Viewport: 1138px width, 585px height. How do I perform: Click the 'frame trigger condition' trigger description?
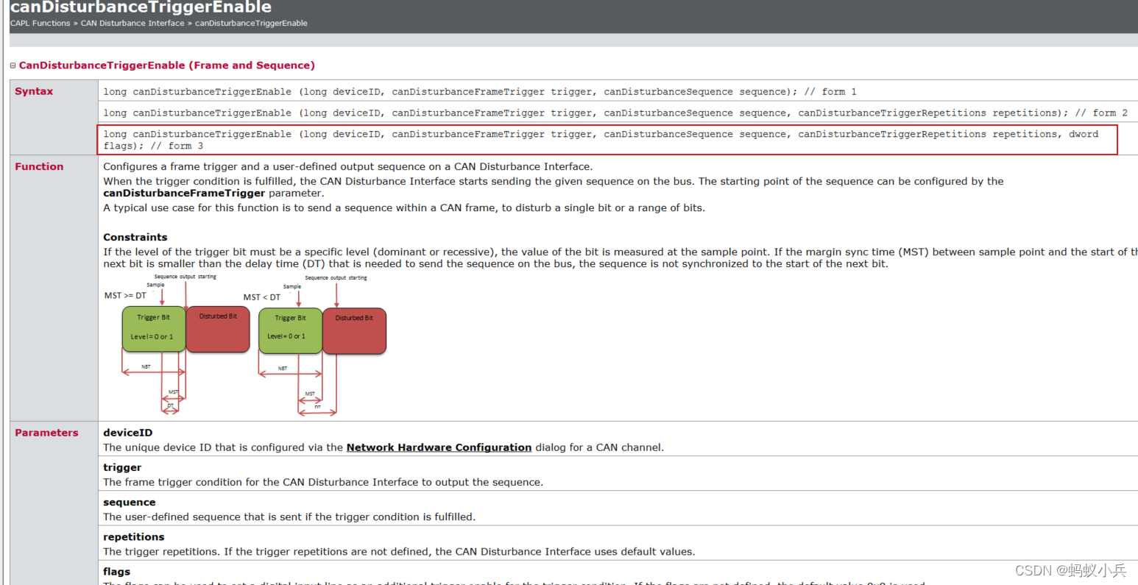tap(323, 483)
